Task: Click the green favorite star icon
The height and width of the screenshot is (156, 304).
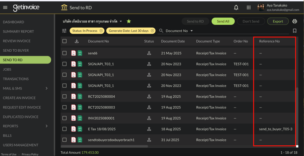Action: (129, 21)
